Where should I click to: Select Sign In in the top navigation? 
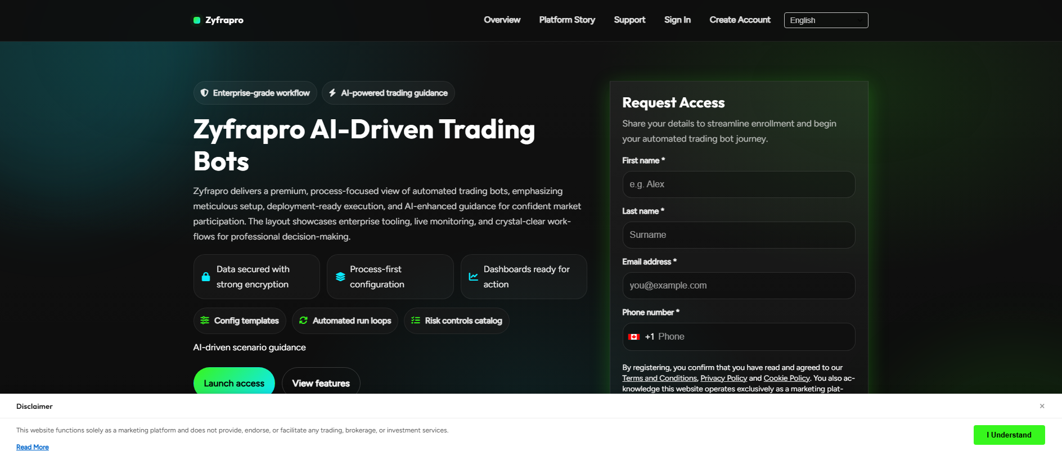coord(677,20)
